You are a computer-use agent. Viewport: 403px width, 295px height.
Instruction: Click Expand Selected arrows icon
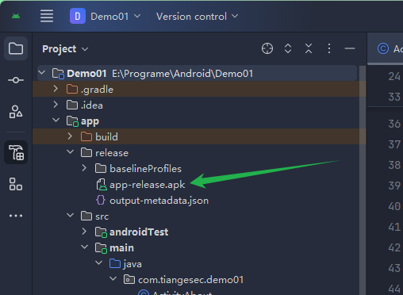pyautogui.click(x=288, y=48)
